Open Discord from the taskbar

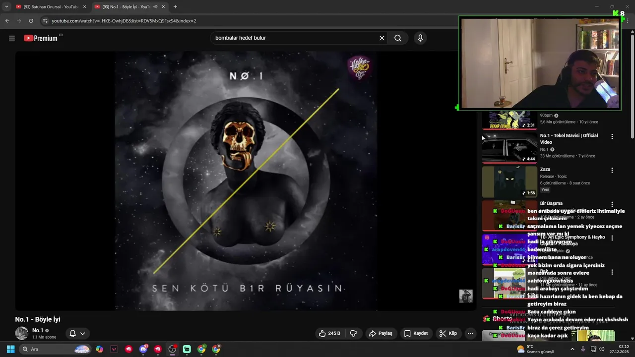[x=143, y=349]
